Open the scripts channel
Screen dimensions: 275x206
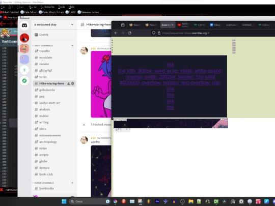coord(54,155)
